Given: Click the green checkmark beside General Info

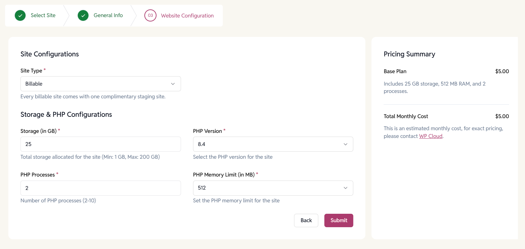Looking at the screenshot, I should click(x=83, y=15).
